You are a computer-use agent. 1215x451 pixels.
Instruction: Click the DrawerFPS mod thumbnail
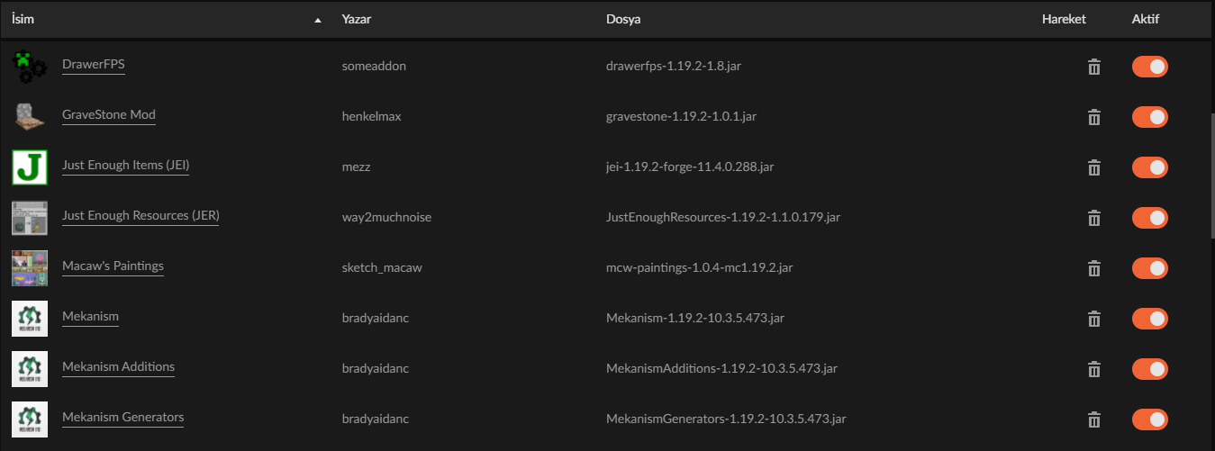coord(29,67)
